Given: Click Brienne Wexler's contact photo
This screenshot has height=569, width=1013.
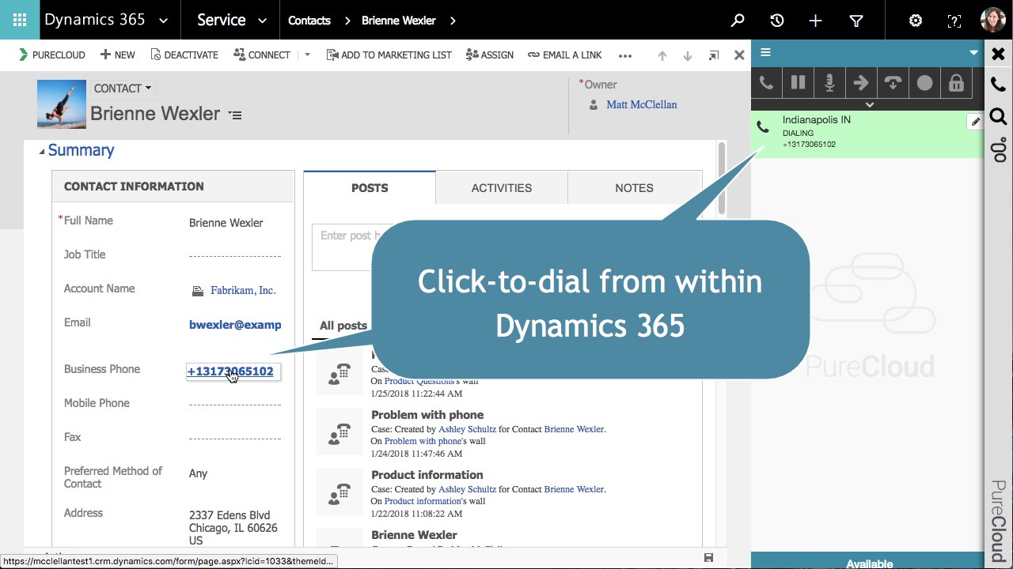Looking at the screenshot, I should [62, 104].
